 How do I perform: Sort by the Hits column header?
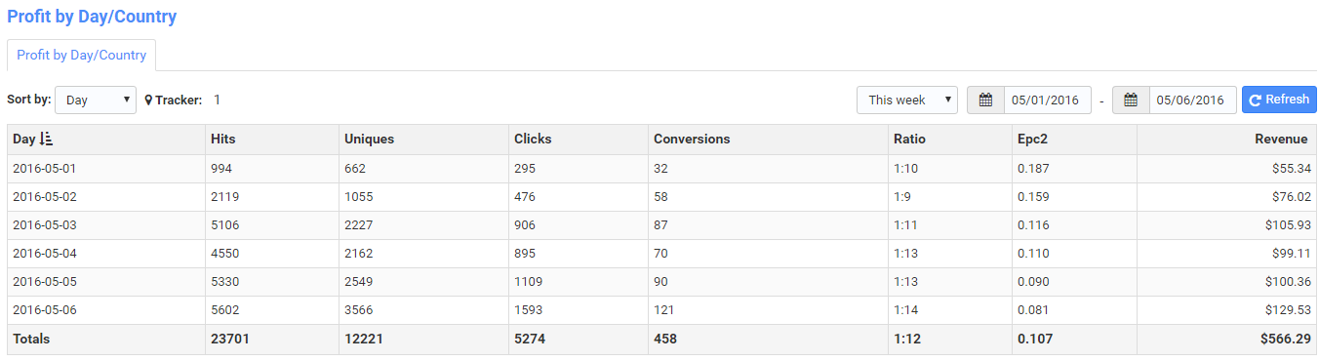pos(222,140)
